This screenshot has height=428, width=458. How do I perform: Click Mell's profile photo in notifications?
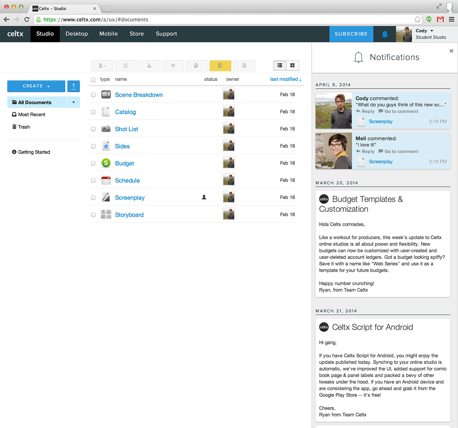334,151
